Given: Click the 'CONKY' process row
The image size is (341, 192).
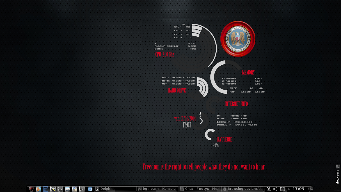Looking at the screenshot, I should 175,49.
